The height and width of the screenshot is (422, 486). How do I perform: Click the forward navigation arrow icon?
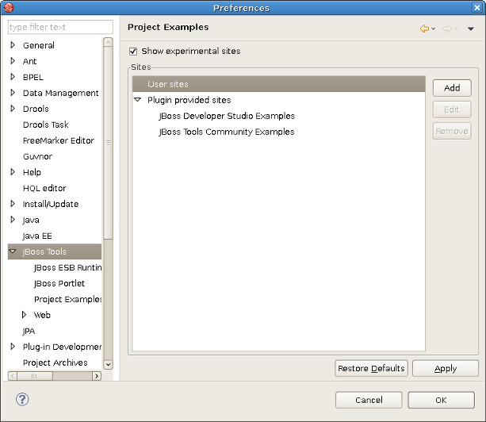tap(447, 29)
